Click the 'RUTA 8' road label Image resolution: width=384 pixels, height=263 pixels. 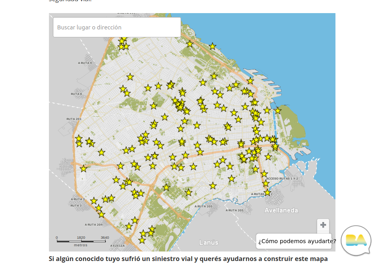tap(76, 94)
